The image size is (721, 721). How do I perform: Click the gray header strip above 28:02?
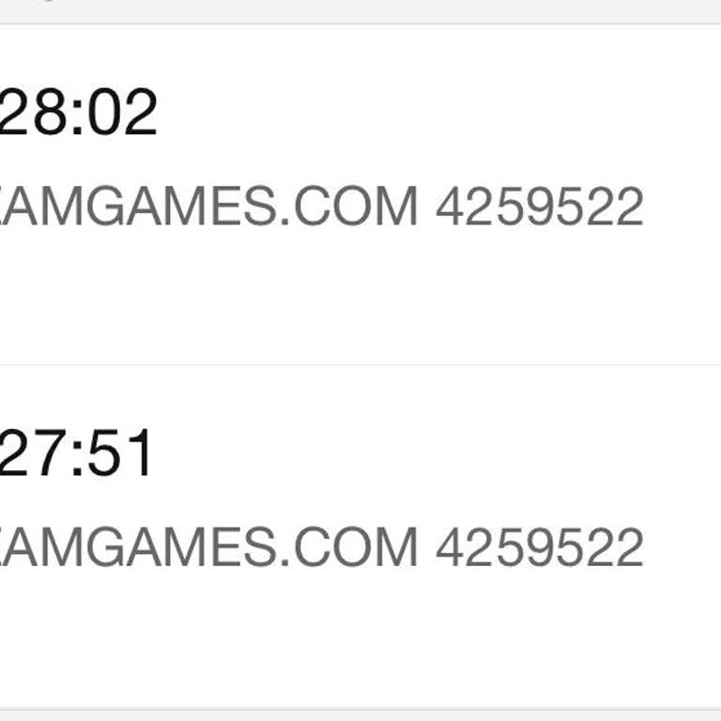coord(360,11)
